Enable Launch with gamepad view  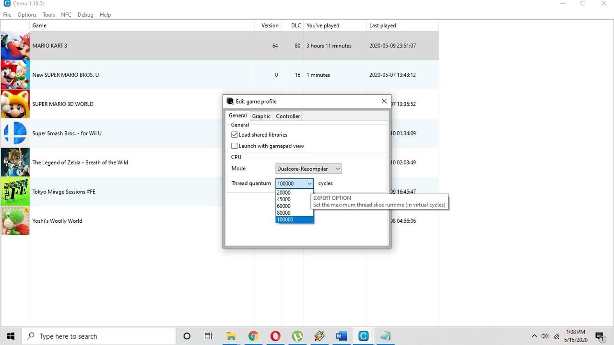tap(235, 146)
